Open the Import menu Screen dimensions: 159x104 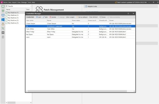coord(14,2)
